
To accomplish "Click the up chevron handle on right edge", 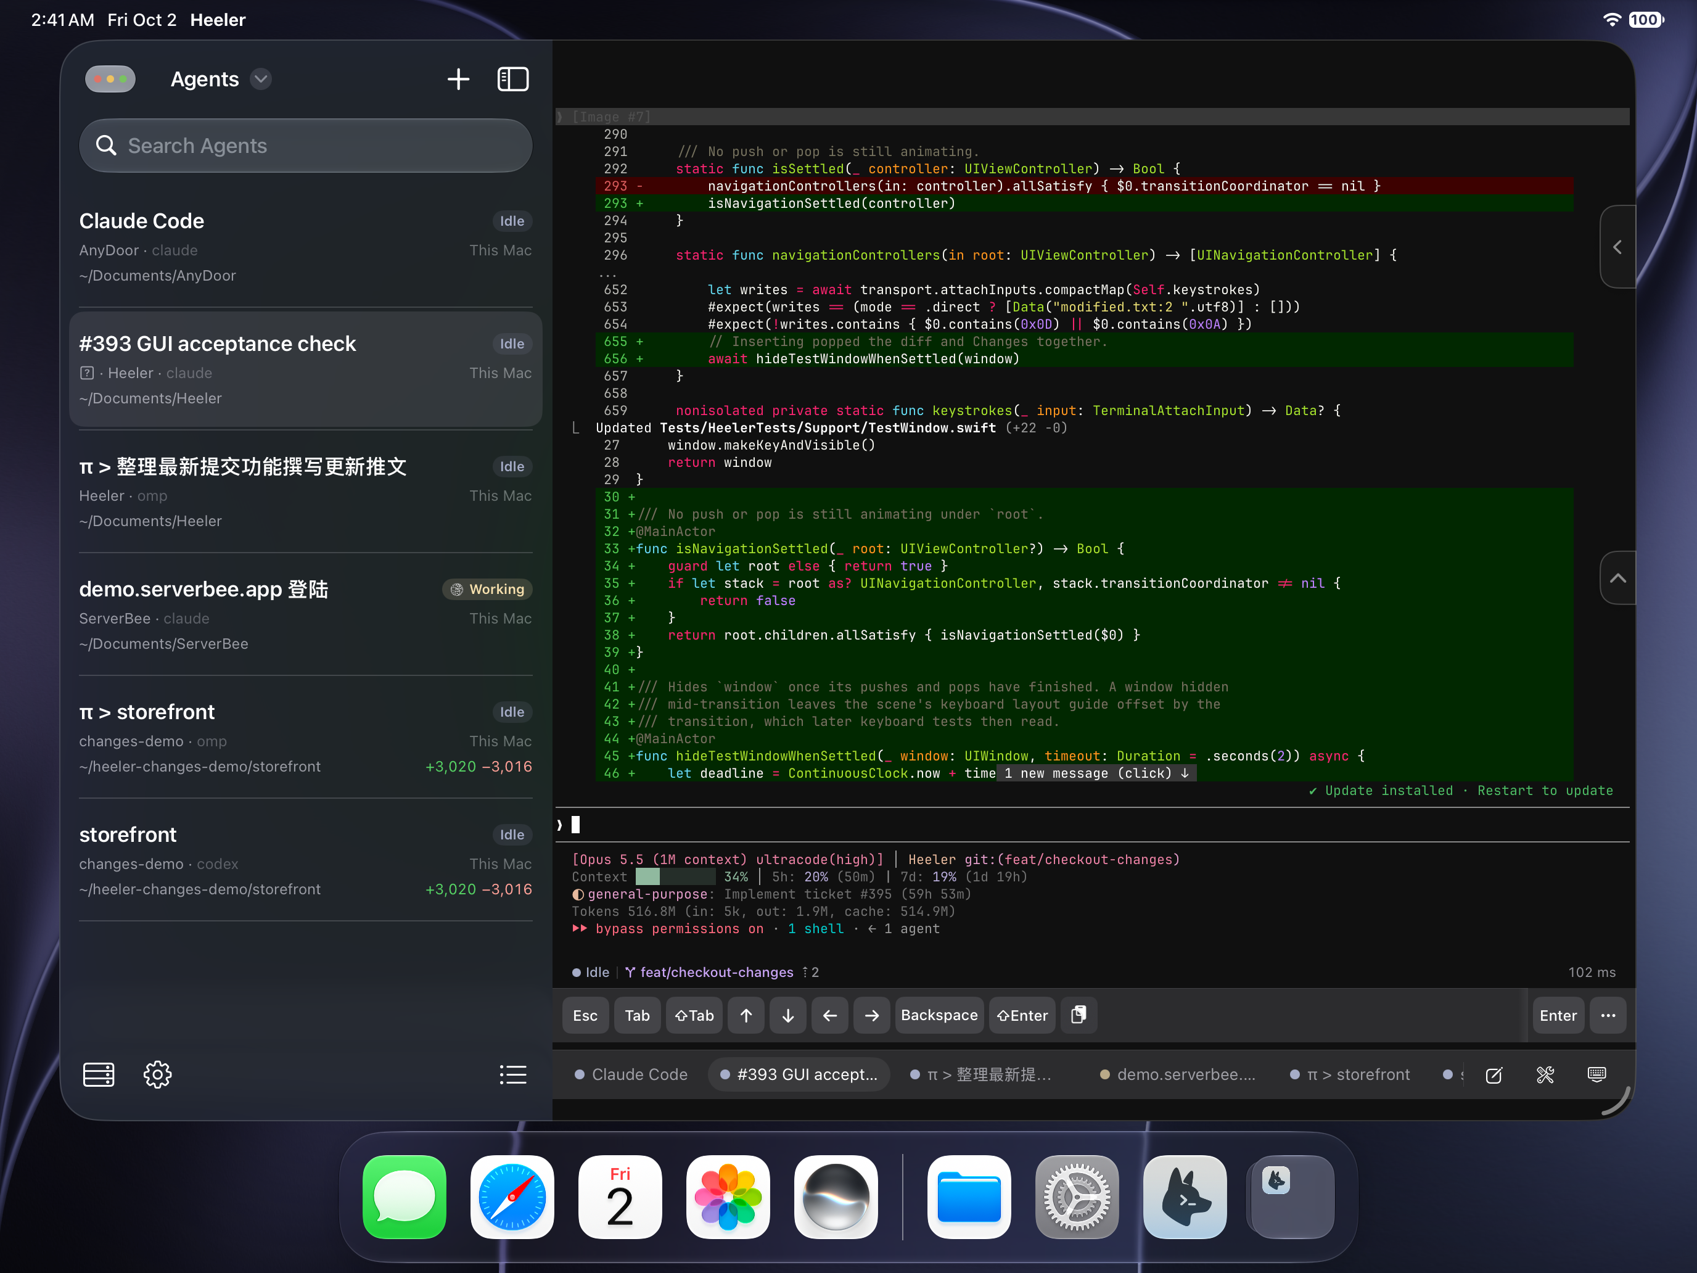I will tap(1617, 578).
